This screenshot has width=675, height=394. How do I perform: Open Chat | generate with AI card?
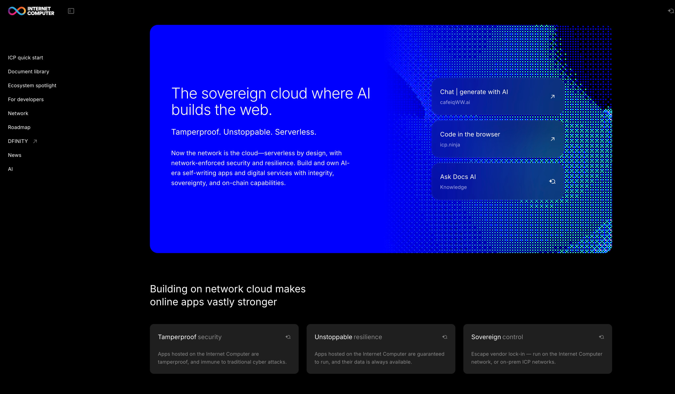click(498, 97)
